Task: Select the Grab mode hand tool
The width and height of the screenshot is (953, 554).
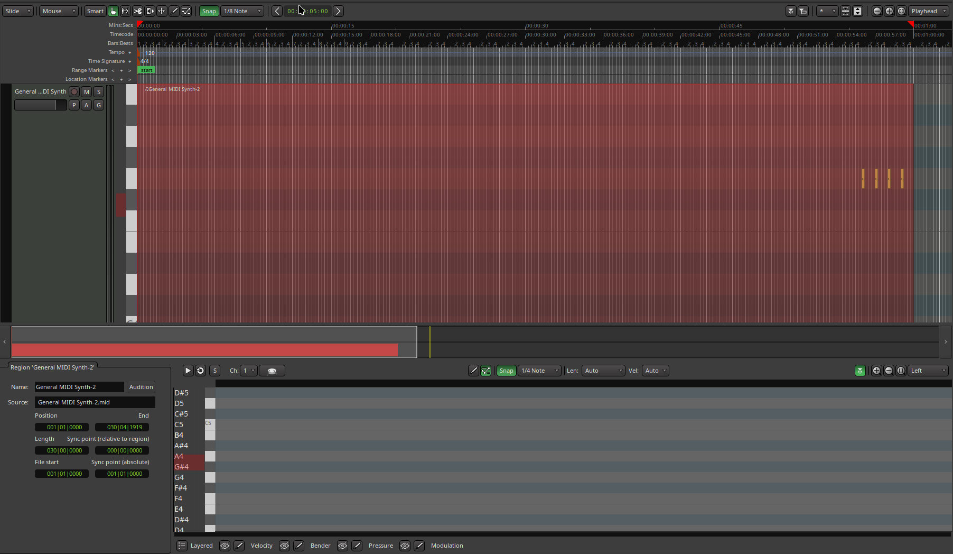Action: tap(113, 11)
